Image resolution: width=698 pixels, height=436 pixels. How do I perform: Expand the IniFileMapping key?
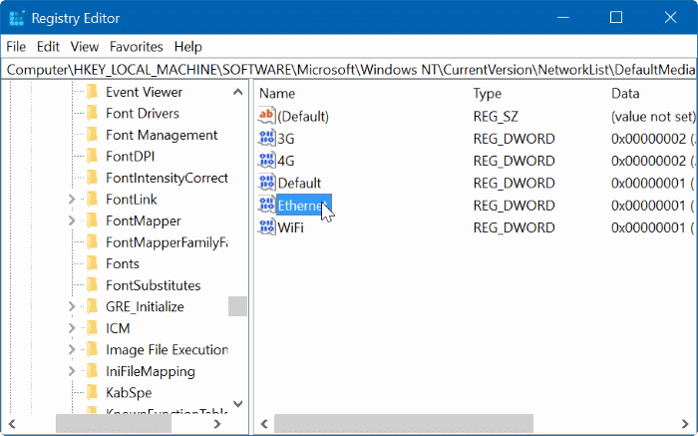coord(72,371)
